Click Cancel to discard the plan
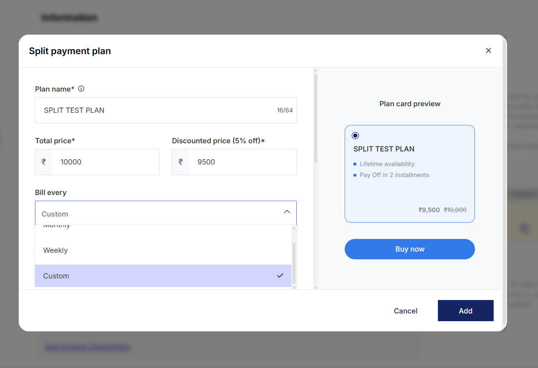This screenshot has height=368, width=538. click(x=405, y=311)
